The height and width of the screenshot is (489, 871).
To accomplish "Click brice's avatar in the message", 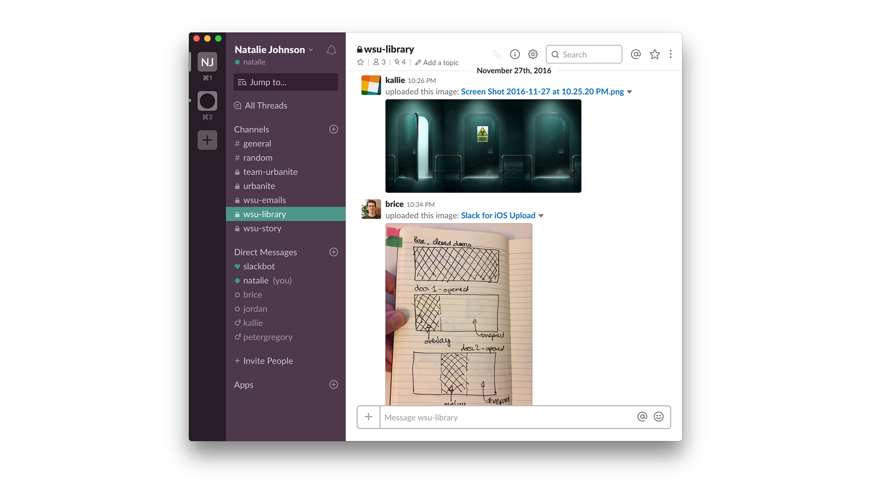I will click(x=371, y=209).
